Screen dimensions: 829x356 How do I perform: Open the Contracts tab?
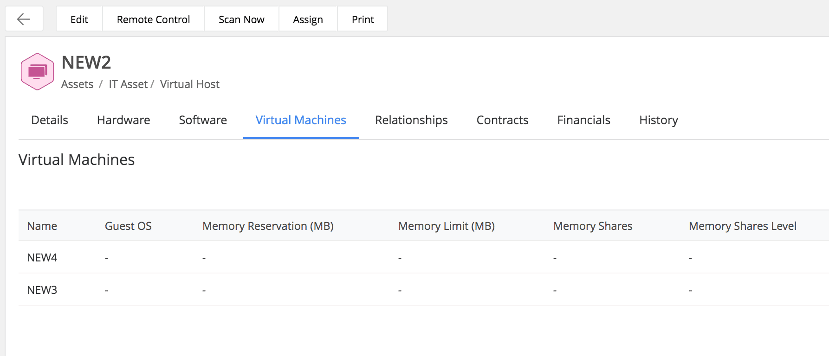[502, 120]
